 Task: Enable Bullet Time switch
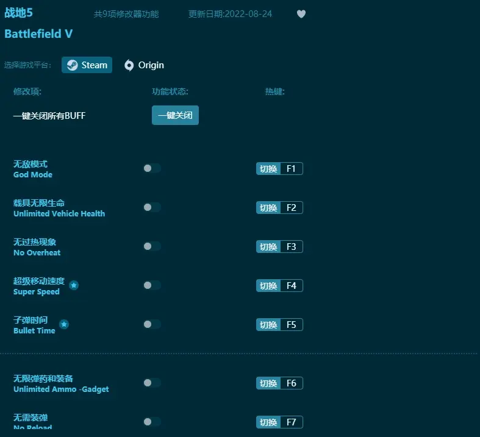(x=152, y=324)
